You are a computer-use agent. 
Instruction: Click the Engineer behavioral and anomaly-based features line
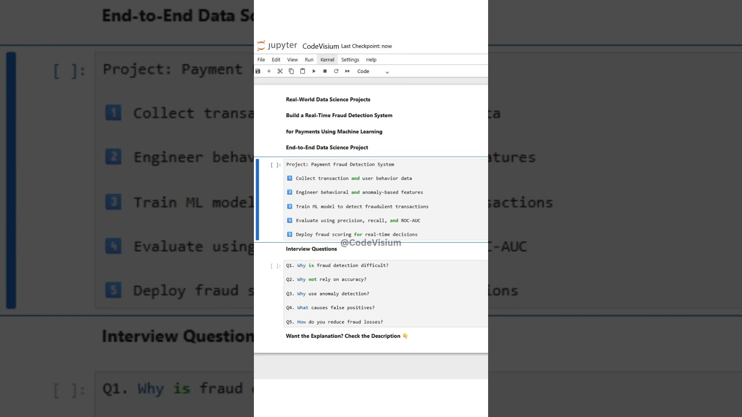pyautogui.click(x=355, y=192)
